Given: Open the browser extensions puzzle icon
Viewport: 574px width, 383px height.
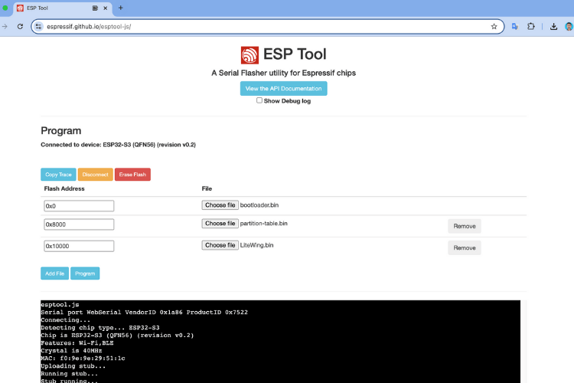Looking at the screenshot, I should (531, 26).
